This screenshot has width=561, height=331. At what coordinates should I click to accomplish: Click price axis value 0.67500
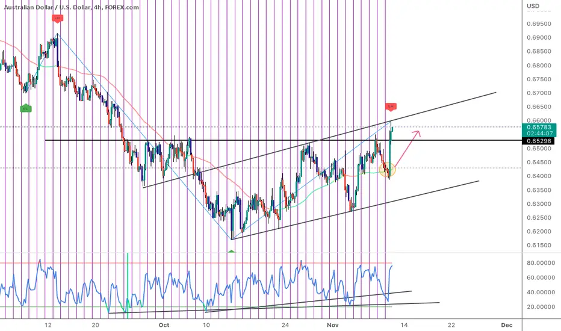[539, 79]
